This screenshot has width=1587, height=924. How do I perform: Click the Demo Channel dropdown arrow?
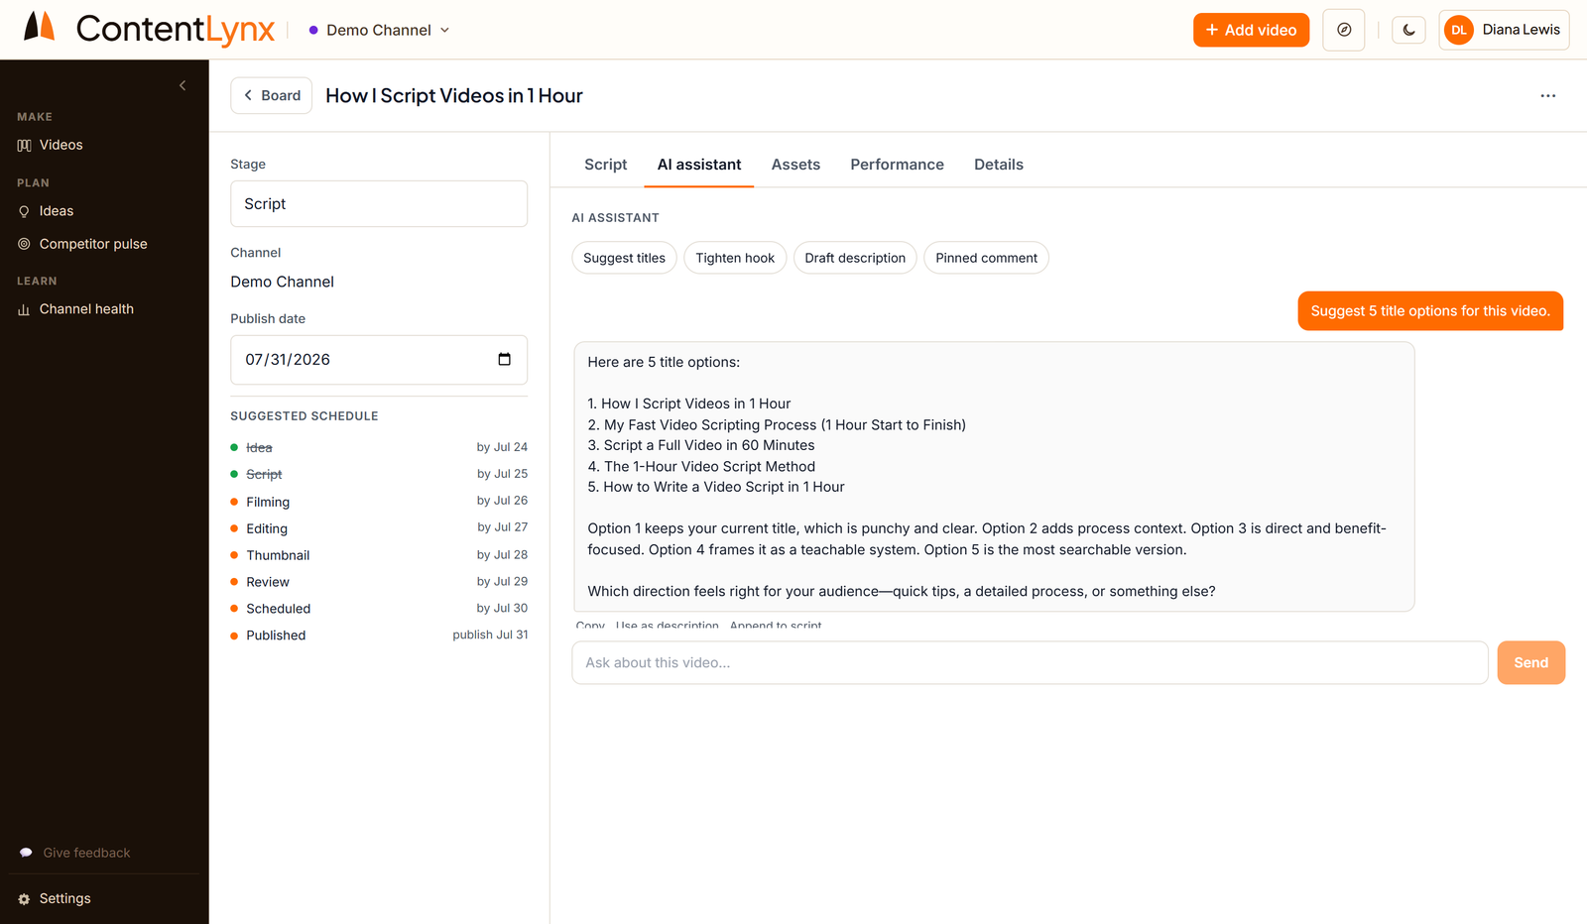point(444,30)
